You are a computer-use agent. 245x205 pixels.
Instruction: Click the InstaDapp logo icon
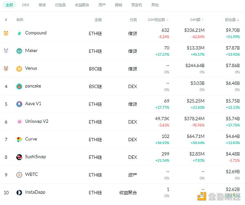tap(19, 192)
